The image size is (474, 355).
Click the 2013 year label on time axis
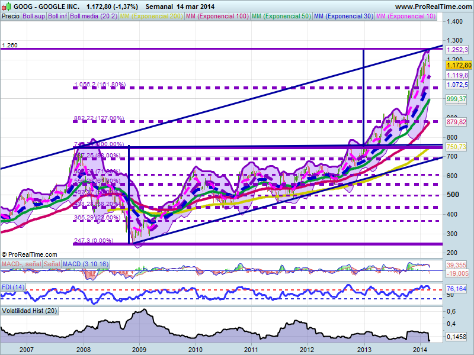(x=364, y=350)
